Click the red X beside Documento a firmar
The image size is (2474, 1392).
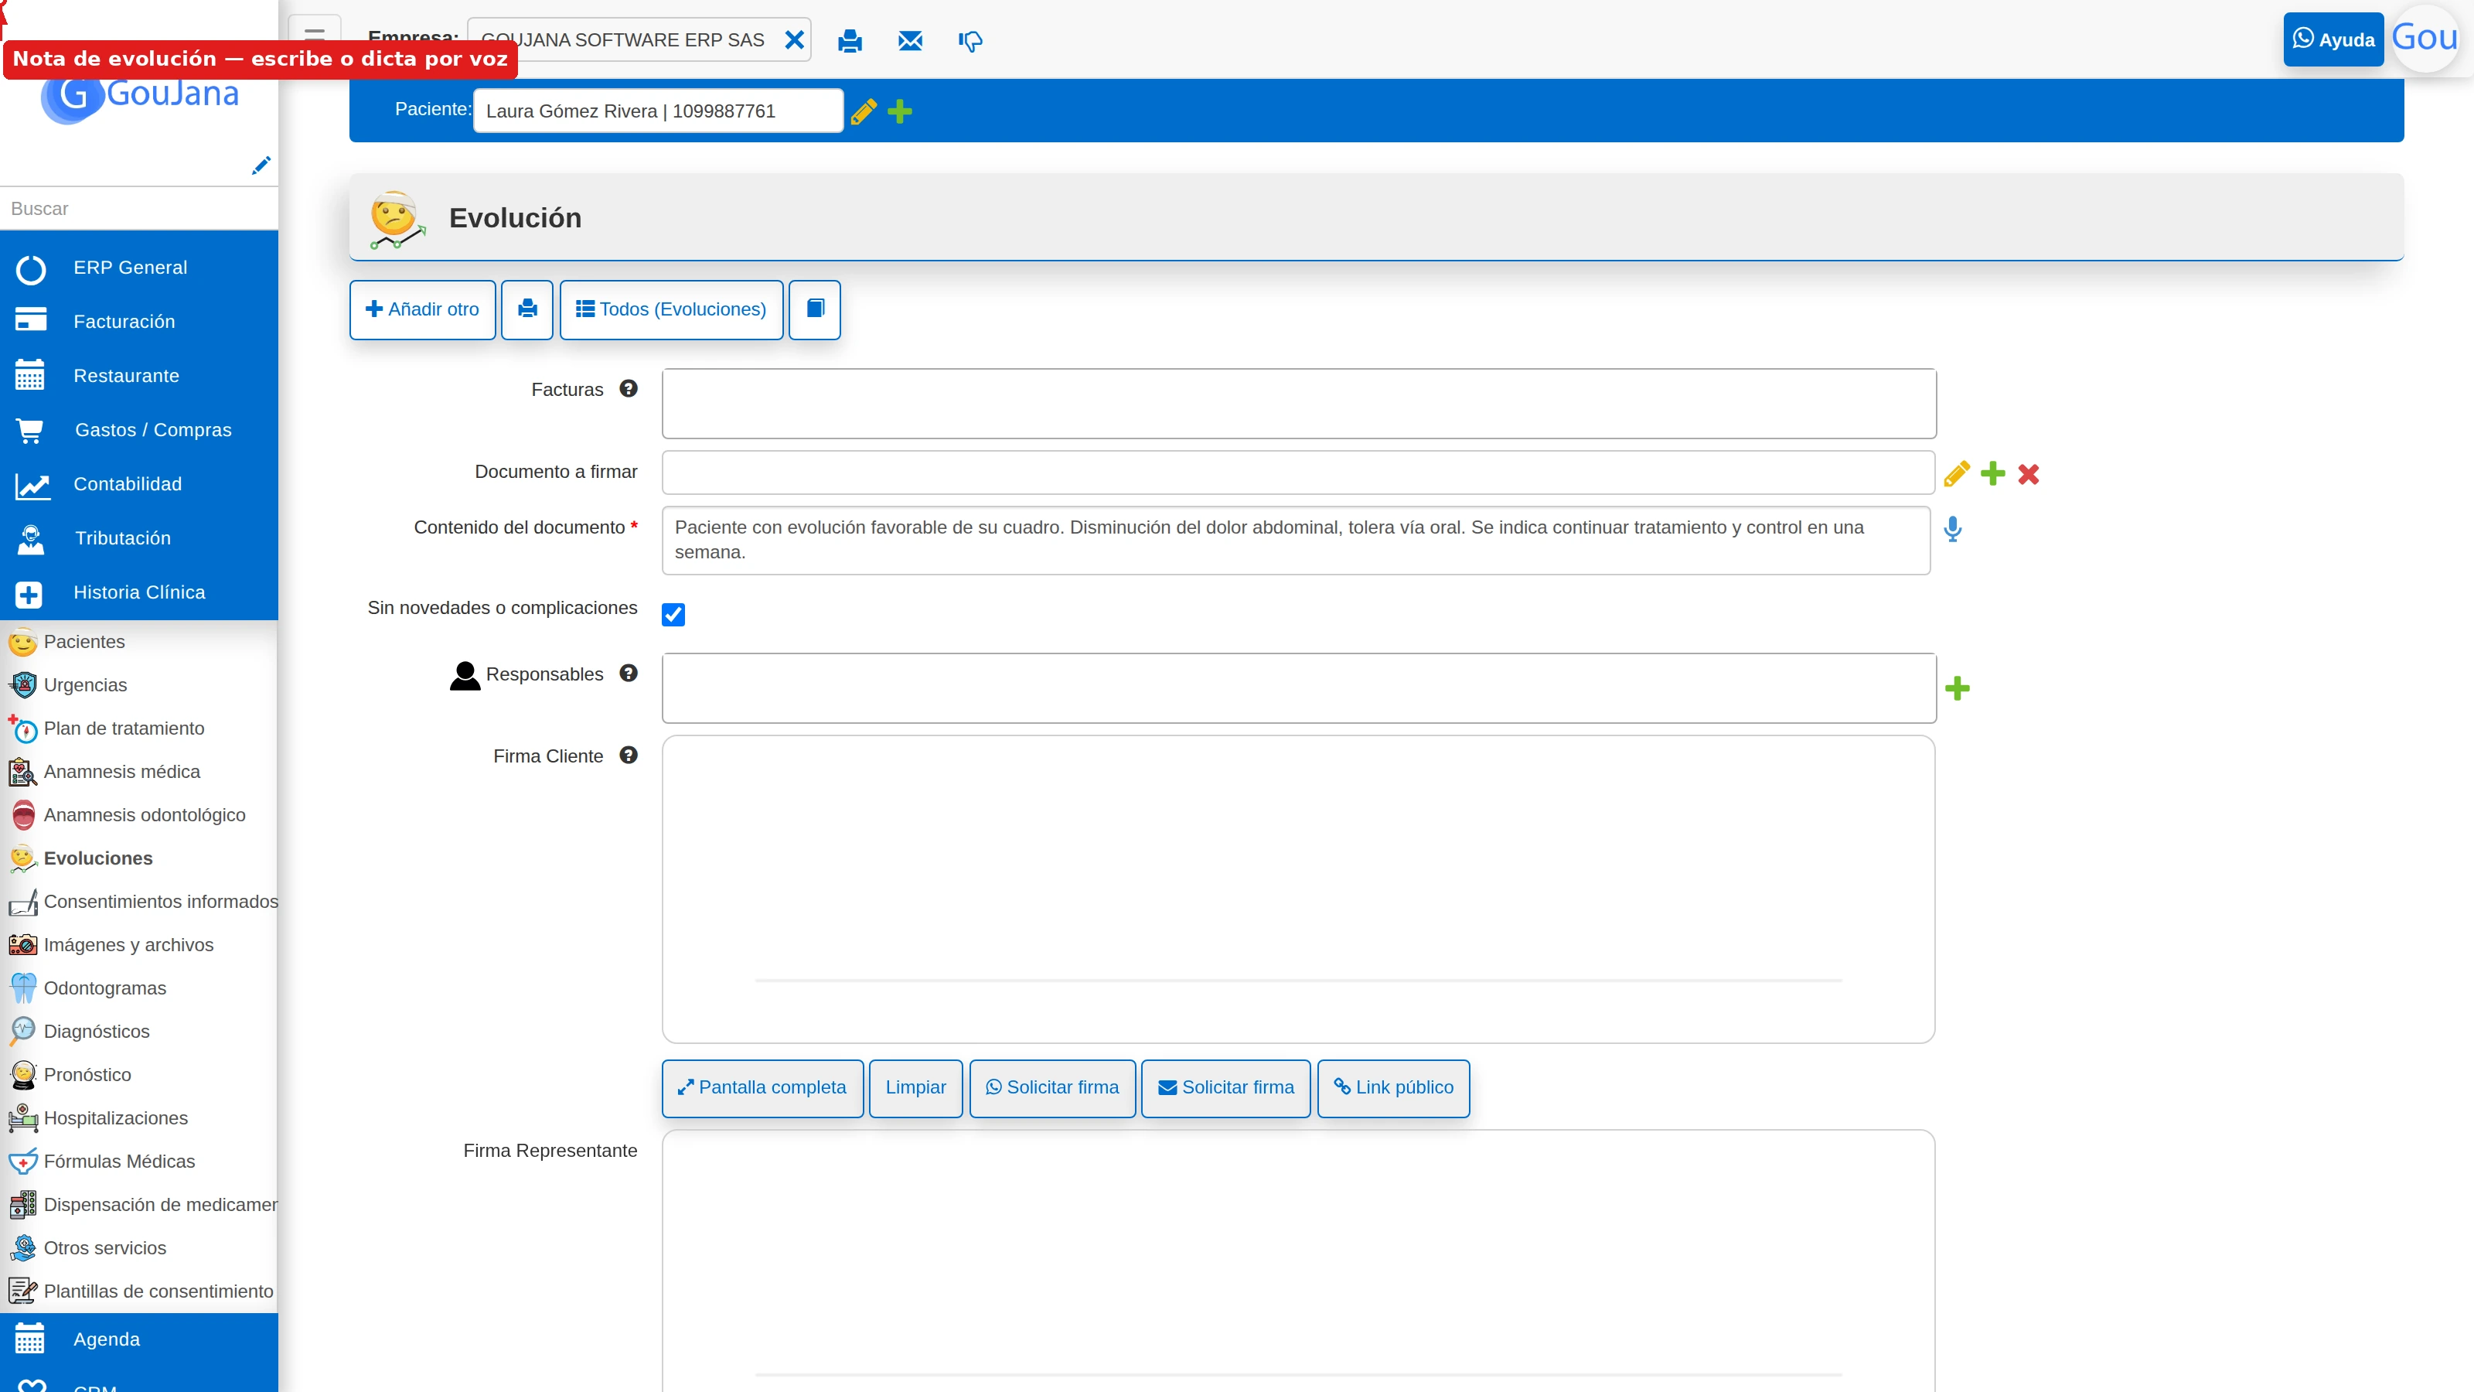[2029, 473]
